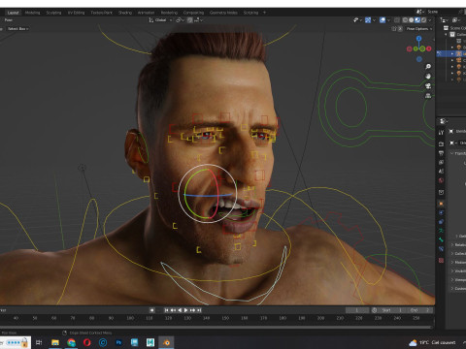Viewport: 466px width, 349px height.
Task: Open the Texture properties checker tab icon
Action: (441, 260)
